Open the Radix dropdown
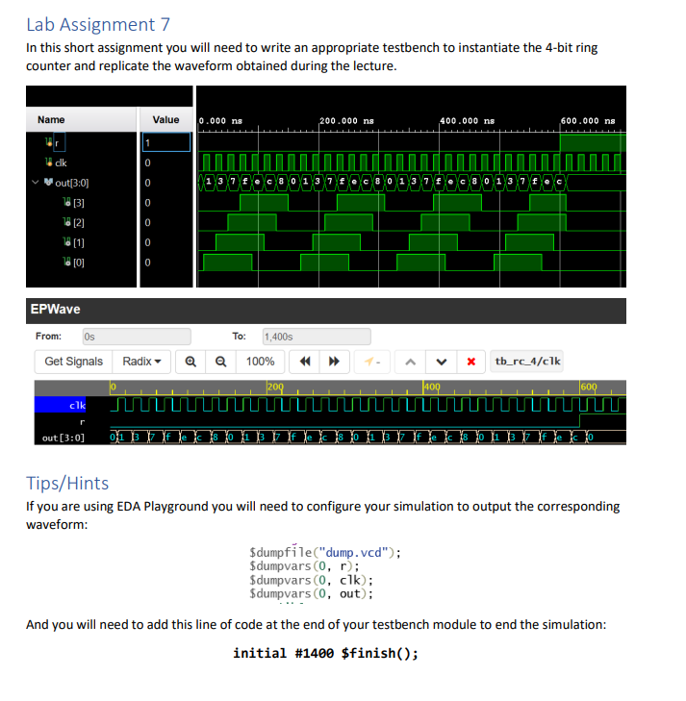Screen dimensions: 686x701 pos(141,362)
